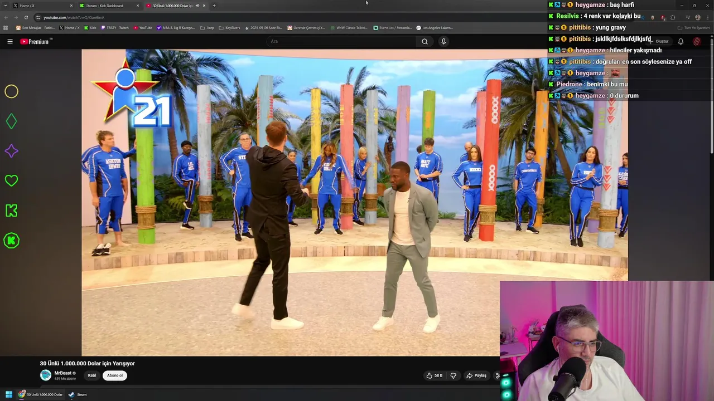This screenshot has width=714, height=401.
Task: Open Los Angeles Lakers bookmark
Action: tap(435, 28)
